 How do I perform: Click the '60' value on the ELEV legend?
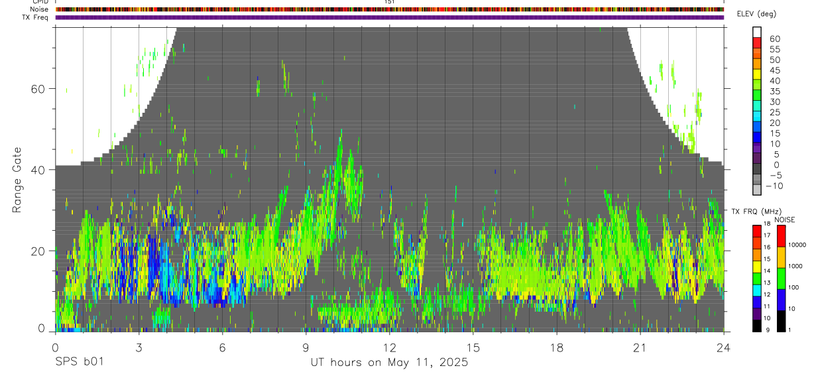point(774,38)
